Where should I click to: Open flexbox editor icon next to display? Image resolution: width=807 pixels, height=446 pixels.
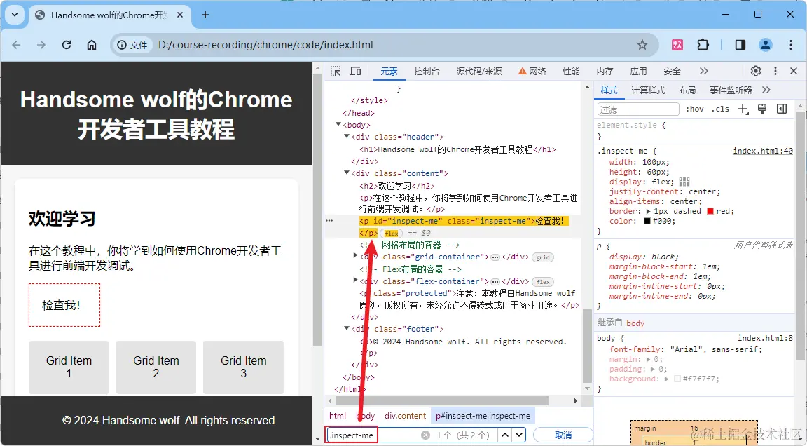(x=684, y=182)
